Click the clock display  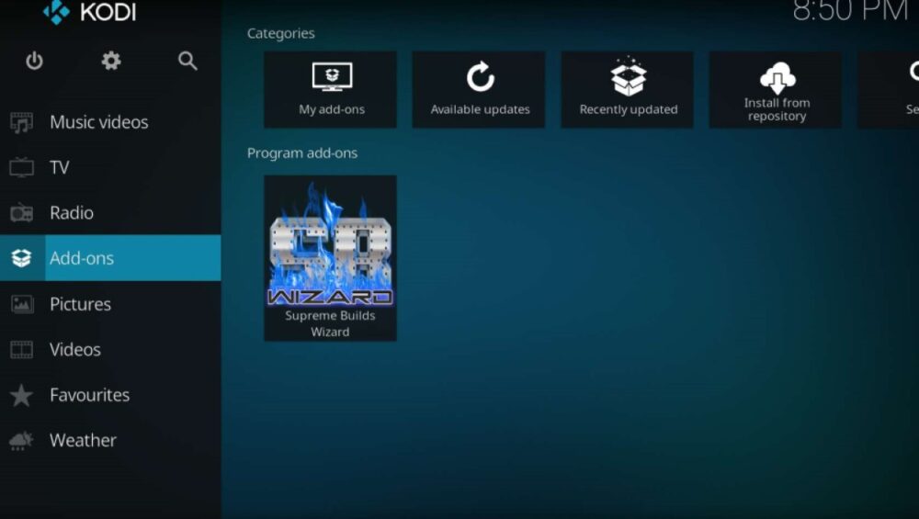[x=850, y=11]
